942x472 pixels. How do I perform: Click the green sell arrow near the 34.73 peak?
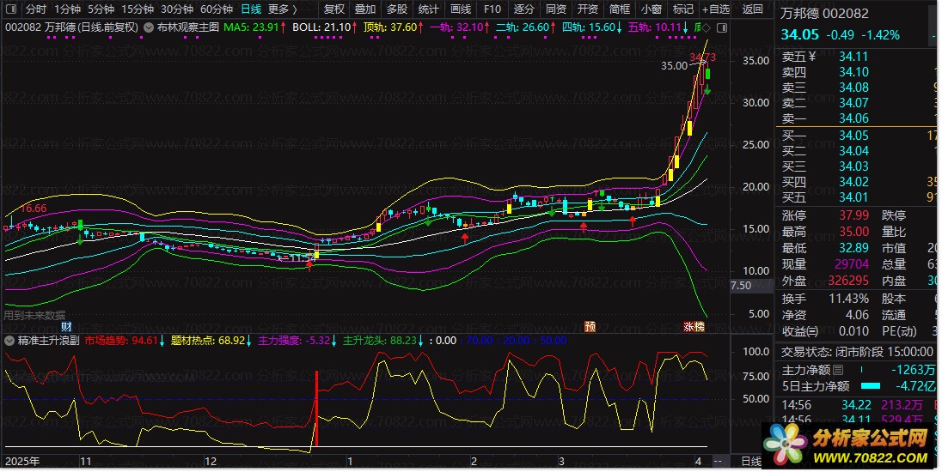pos(707,91)
